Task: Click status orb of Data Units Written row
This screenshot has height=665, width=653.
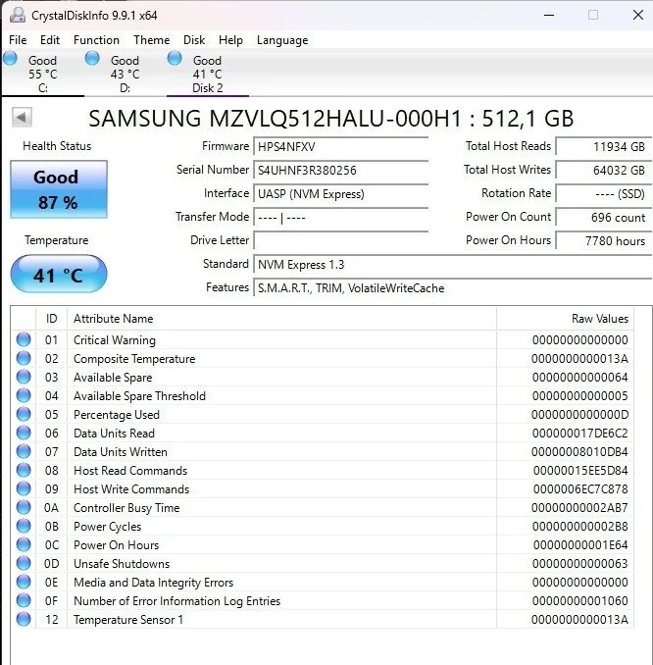Action: [x=24, y=451]
